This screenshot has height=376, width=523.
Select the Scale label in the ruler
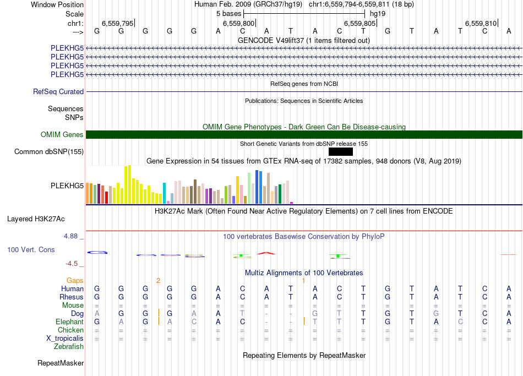(x=74, y=14)
